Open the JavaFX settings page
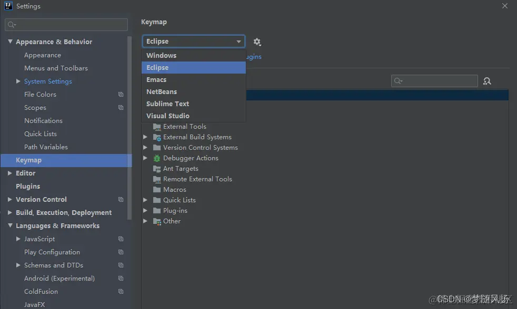Image resolution: width=517 pixels, height=309 pixels. pyautogui.click(x=34, y=305)
